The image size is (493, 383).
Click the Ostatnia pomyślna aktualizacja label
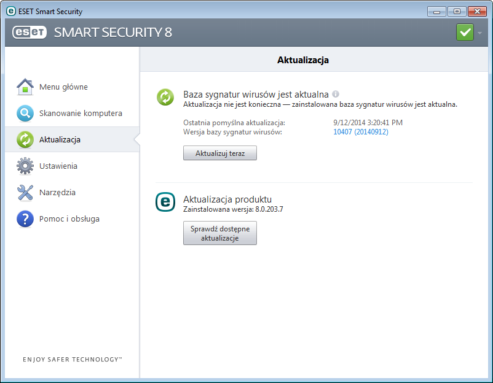234,122
